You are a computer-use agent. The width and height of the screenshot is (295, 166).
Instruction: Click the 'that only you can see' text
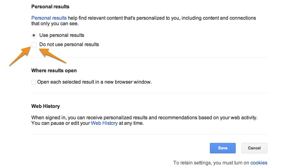point(55,24)
